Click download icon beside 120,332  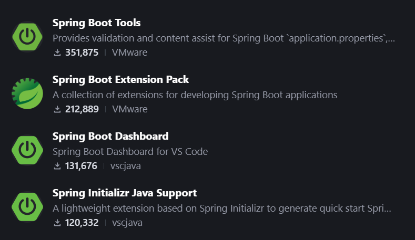click(x=57, y=223)
